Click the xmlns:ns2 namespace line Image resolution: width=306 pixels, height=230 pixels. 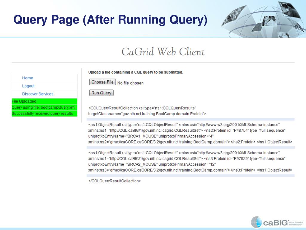(190, 142)
